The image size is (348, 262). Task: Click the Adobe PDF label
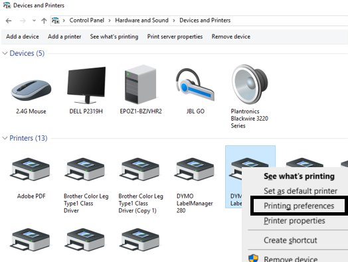tap(31, 196)
